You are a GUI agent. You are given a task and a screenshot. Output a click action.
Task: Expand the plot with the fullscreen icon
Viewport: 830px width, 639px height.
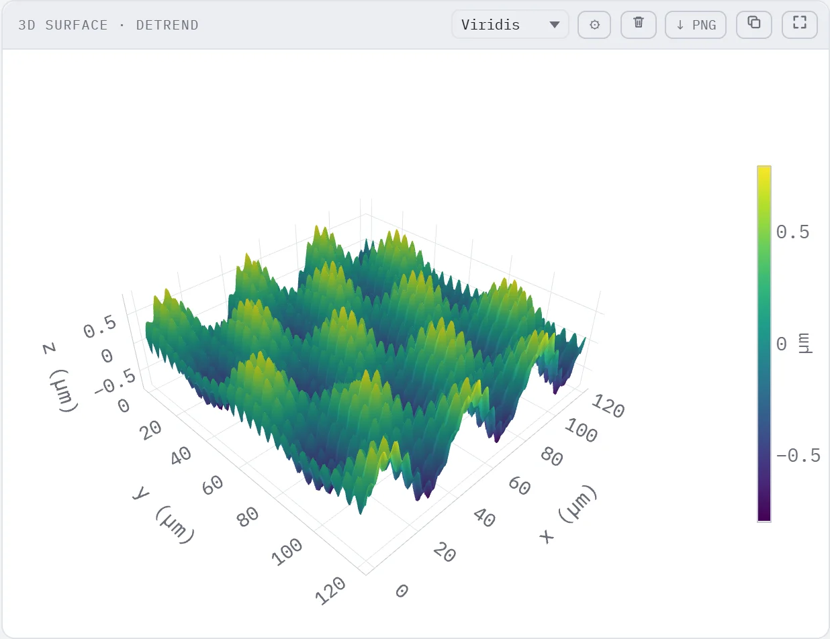pyautogui.click(x=799, y=25)
